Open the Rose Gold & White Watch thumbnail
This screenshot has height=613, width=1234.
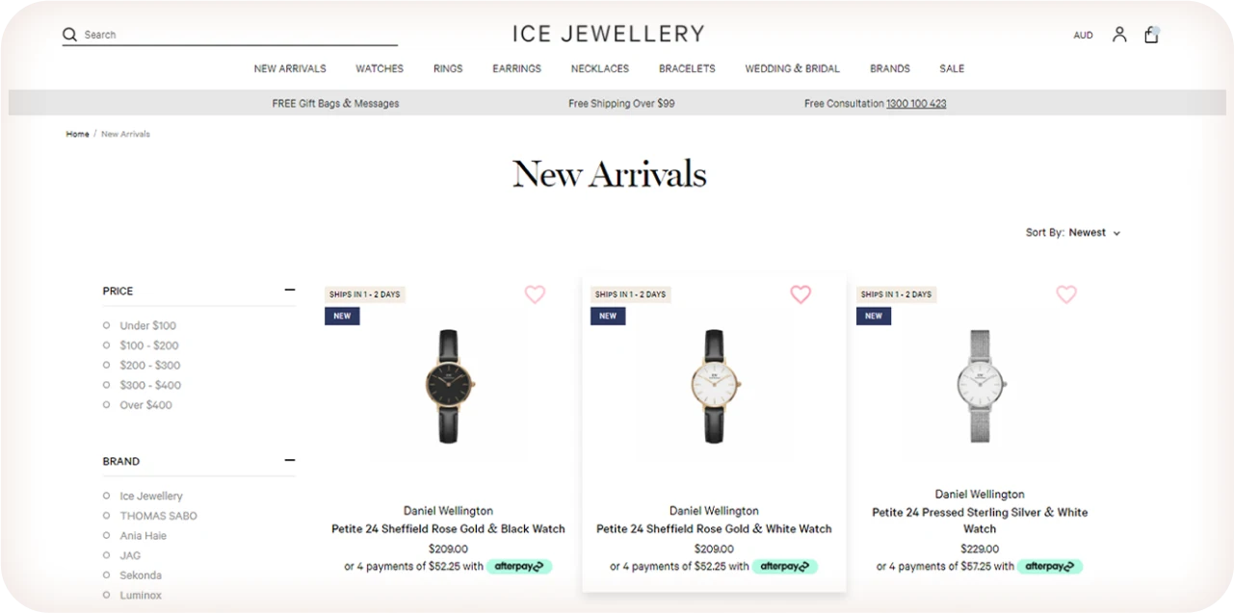click(714, 386)
